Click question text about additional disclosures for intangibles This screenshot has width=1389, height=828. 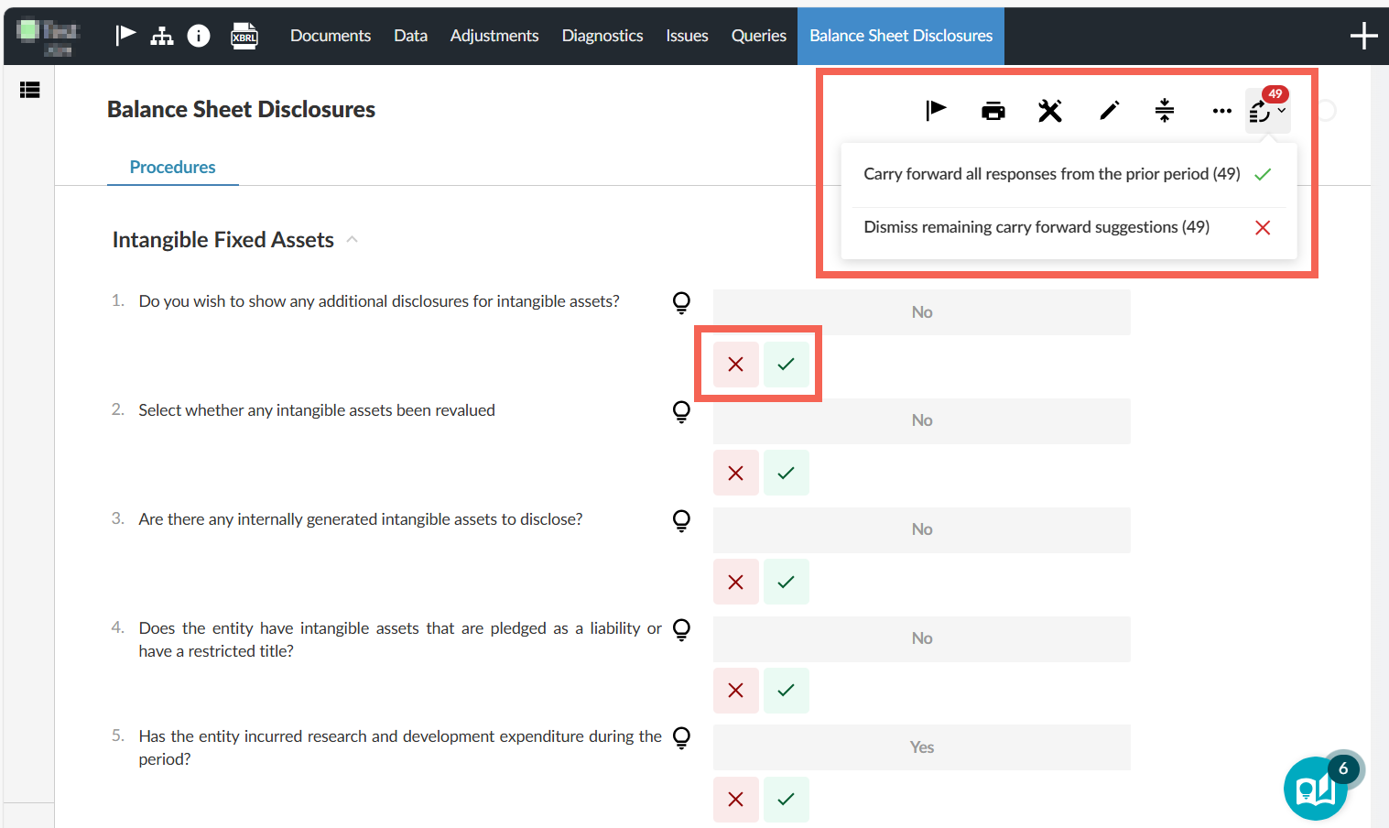coord(379,301)
